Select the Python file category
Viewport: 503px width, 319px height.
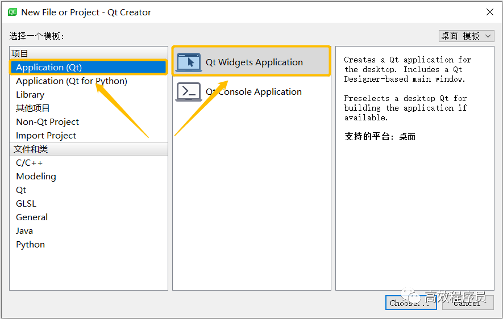(x=88, y=245)
